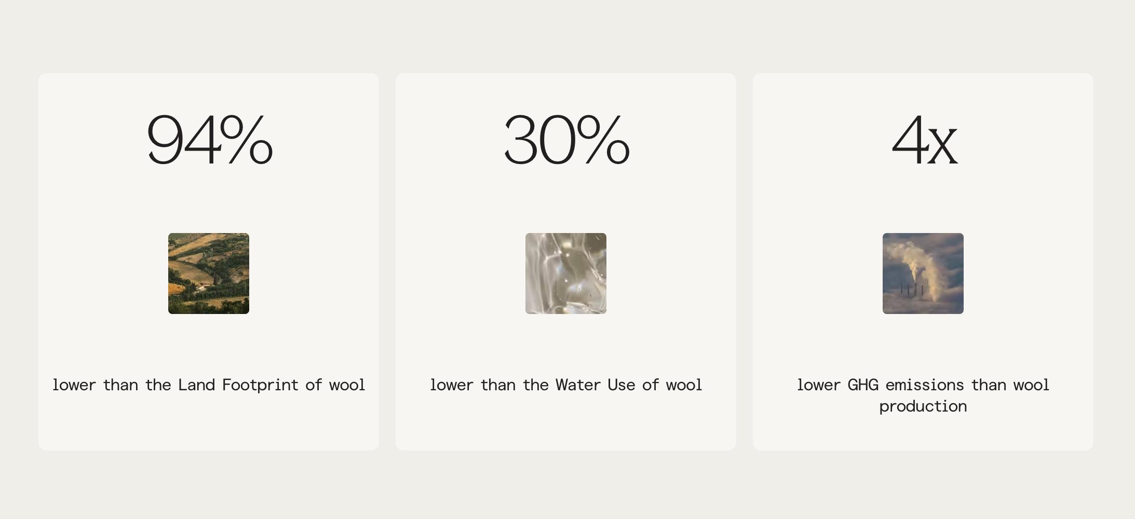Click the smokestack emissions thumbnail image
This screenshot has width=1135, height=519.
(x=923, y=274)
